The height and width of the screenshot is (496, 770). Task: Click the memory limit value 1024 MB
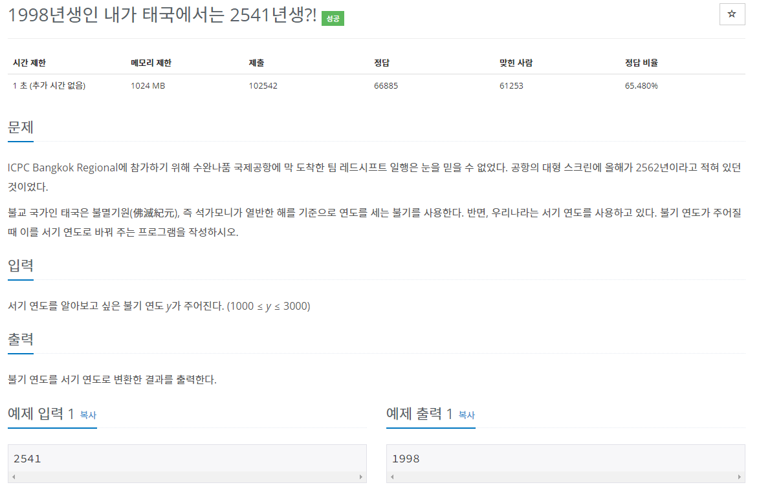point(148,86)
